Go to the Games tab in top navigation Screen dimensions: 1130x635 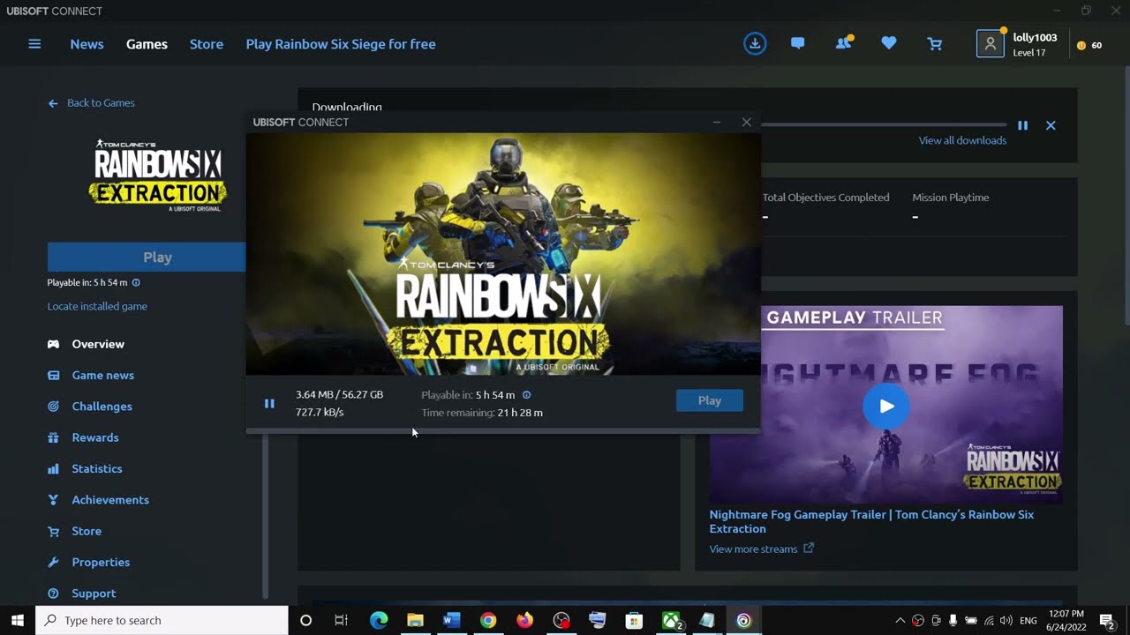147,44
